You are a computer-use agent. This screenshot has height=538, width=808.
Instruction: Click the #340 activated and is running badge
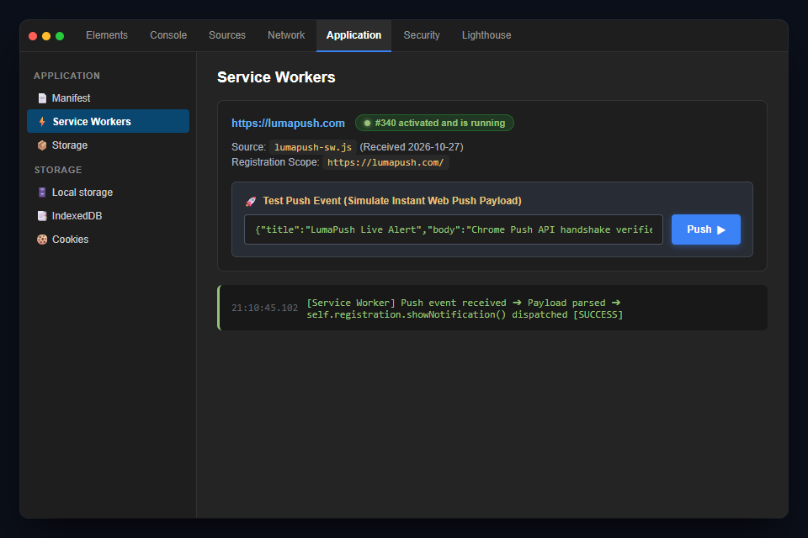click(x=434, y=123)
